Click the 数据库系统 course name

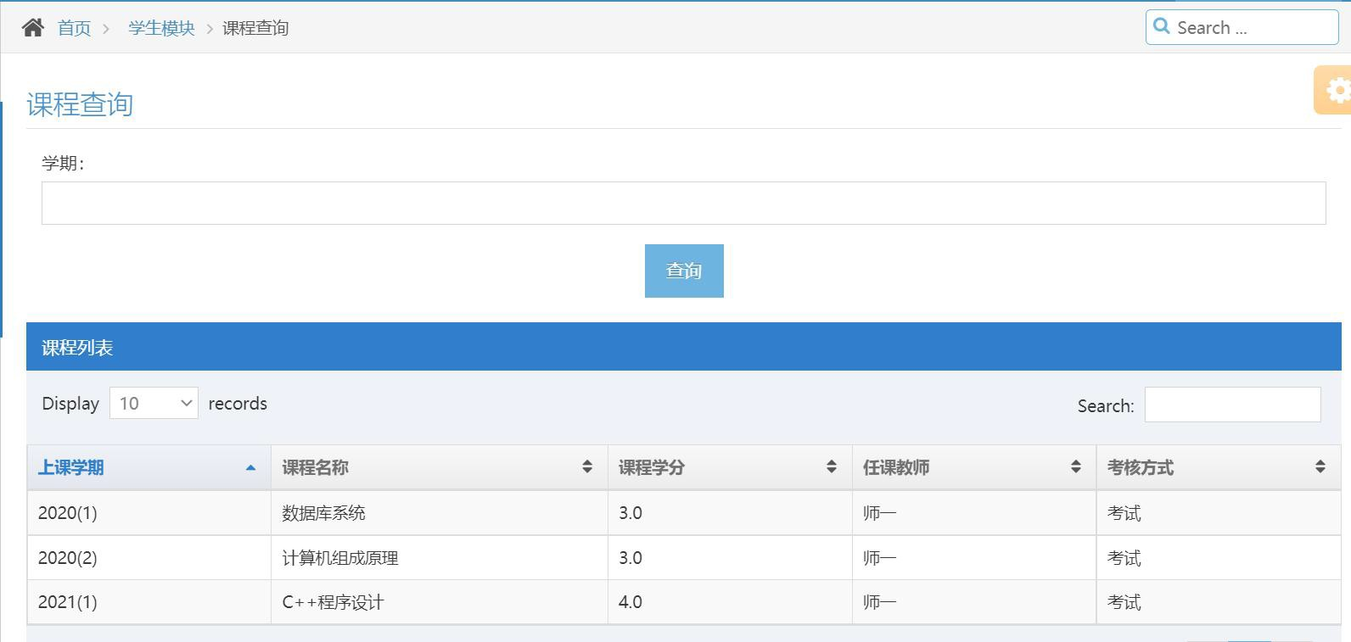coord(323,513)
